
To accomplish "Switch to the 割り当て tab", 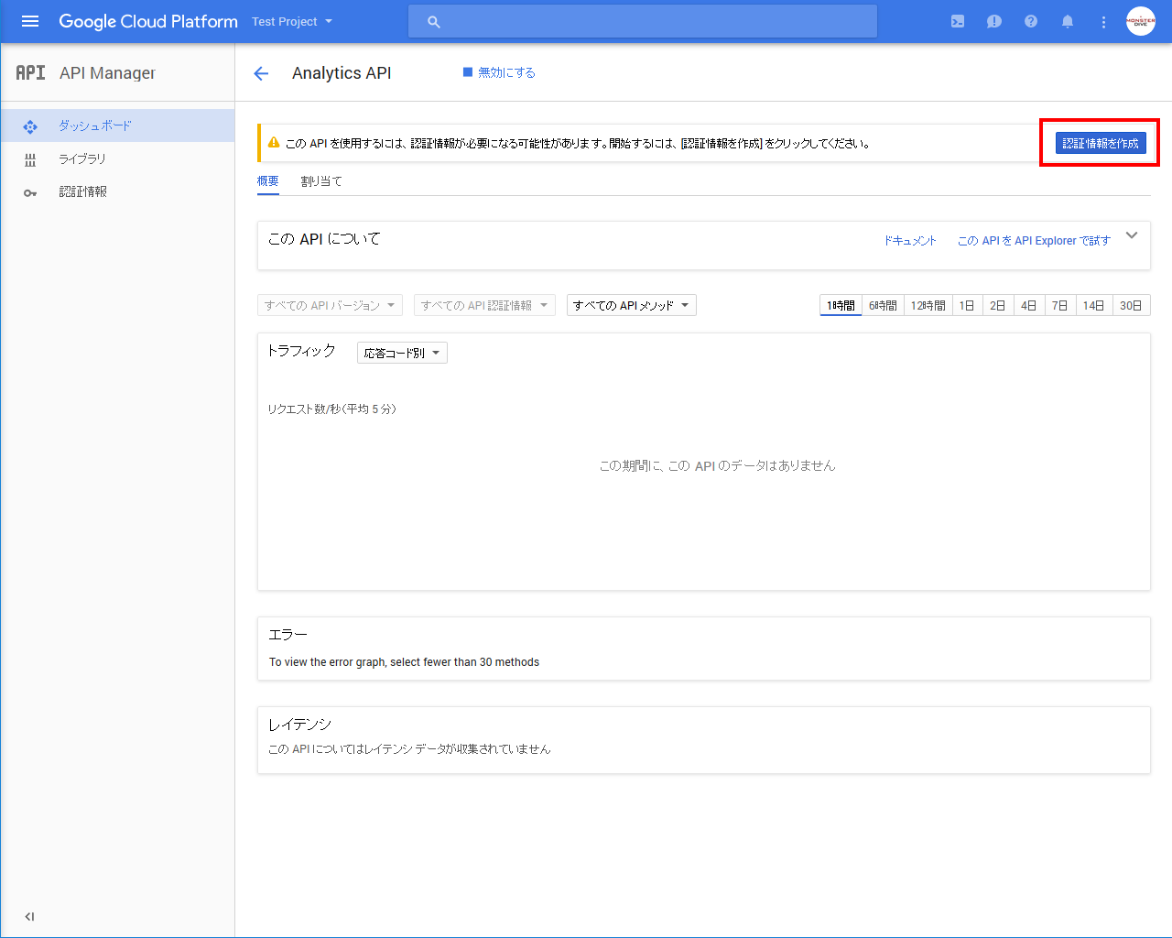I will (321, 181).
